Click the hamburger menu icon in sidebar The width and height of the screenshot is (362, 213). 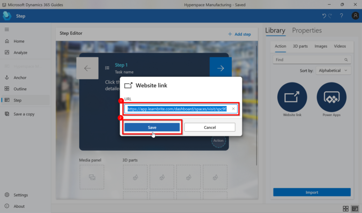tap(7, 30)
